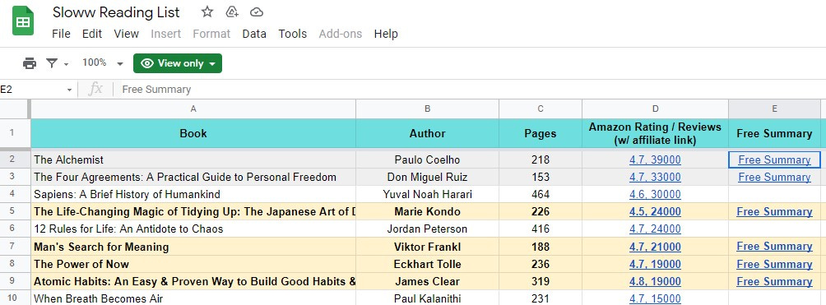Open the Edit menu
Screen dimensions: 826x305
click(91, 34)
